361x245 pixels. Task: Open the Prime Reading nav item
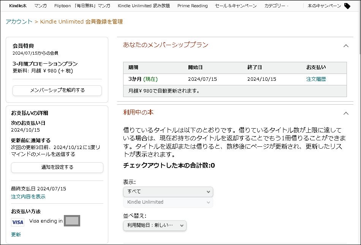(x=193, y=6)
